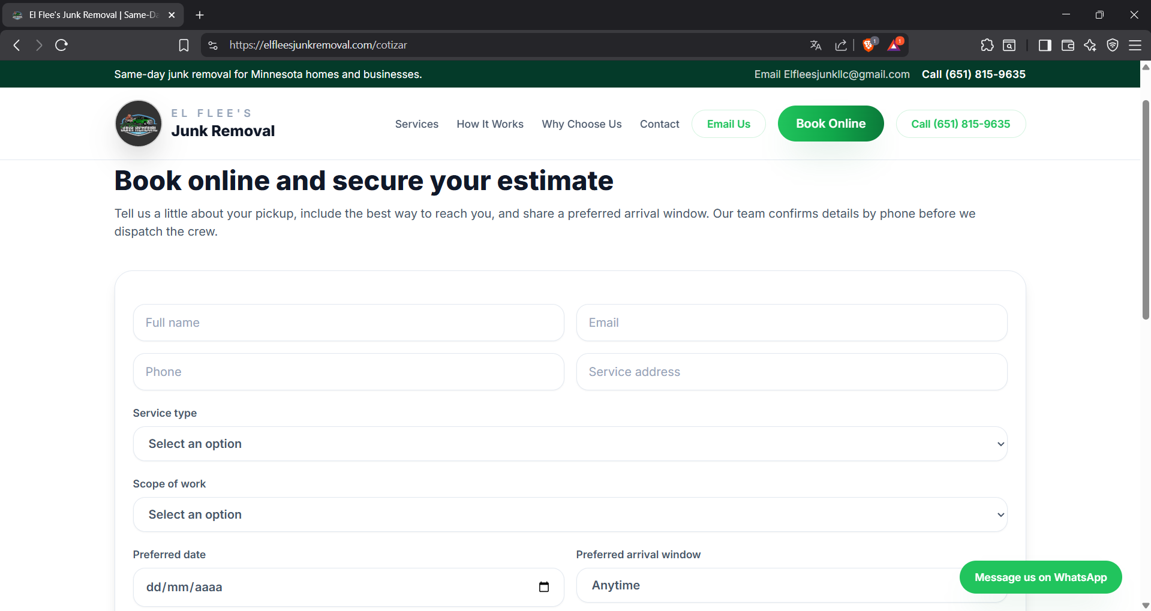
Task: Open the browser hamburger menu
Action: pyautogui.click(x=1135, y=45)
